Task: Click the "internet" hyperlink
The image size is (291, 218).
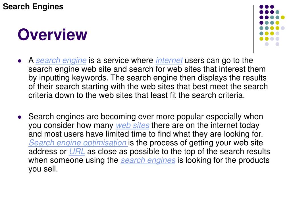Action: click(169, 60)
